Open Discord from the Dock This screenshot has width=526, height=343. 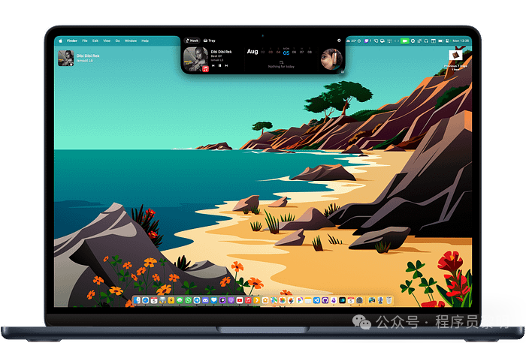(205, 300)
